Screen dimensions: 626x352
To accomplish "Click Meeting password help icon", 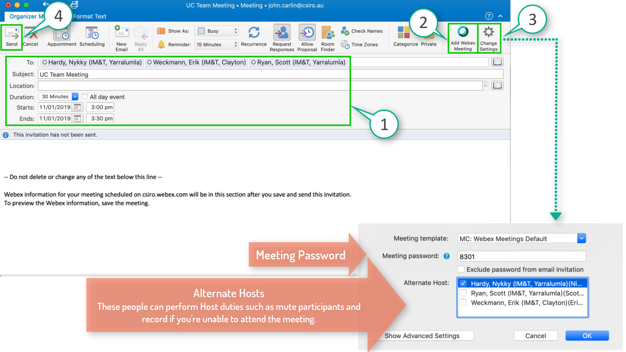I will [446, 256].
